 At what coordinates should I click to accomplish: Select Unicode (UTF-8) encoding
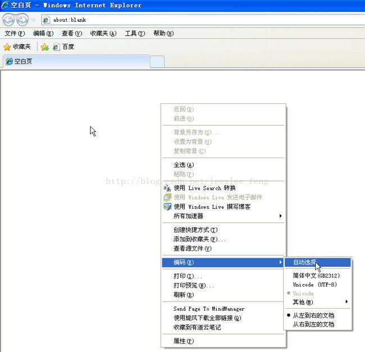click(x=317, y=285)
